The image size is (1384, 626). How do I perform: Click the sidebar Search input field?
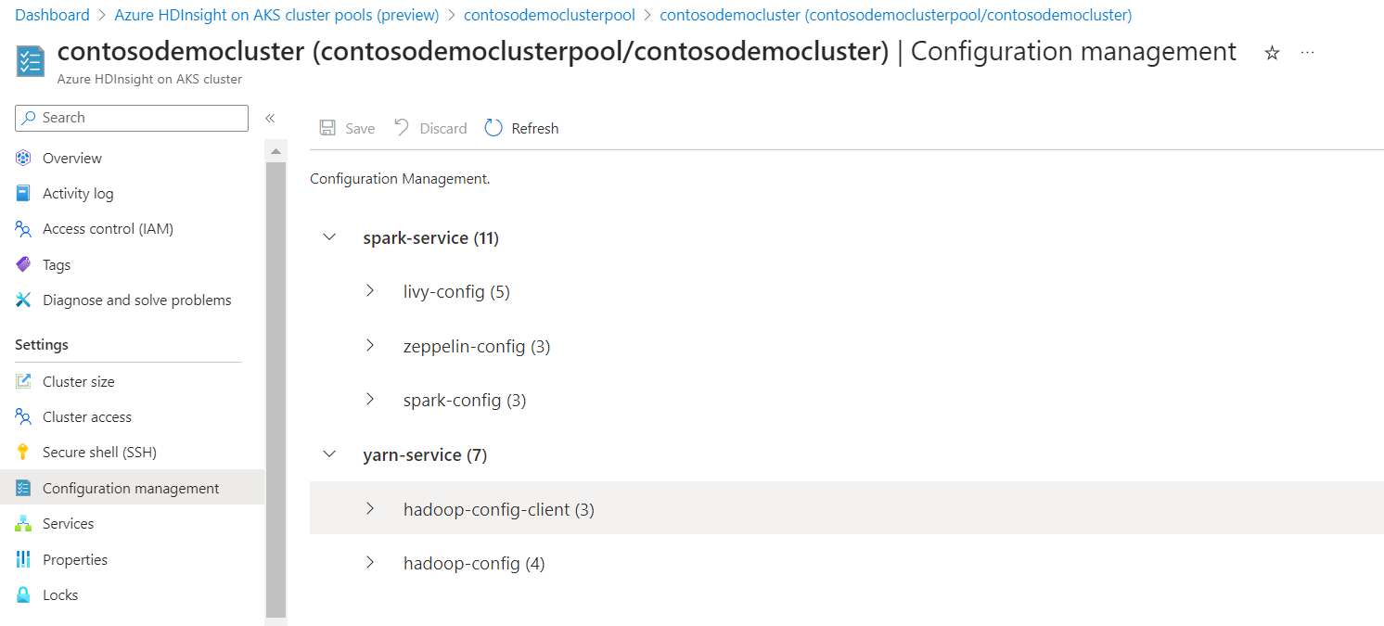tap(132, 118)
